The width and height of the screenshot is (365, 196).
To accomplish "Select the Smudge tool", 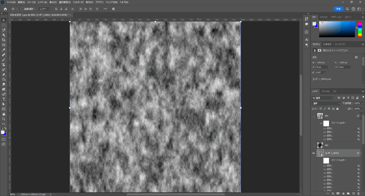I will coord(4,84).
